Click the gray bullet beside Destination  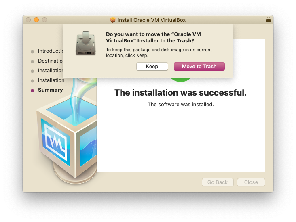tap(32, 61)
